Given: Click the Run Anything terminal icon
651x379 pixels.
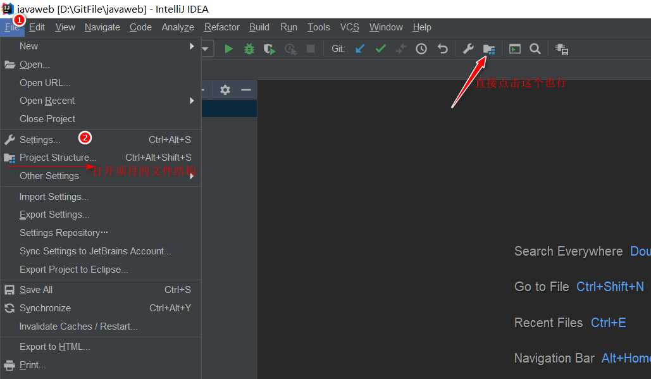Looking at the screenshot, I should 515,49.
